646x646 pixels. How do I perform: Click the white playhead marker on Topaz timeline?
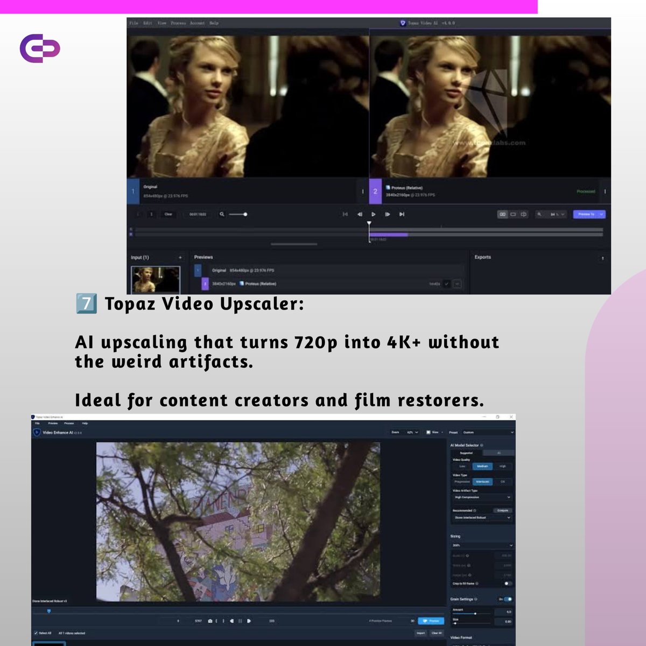[x=369, y=223]
